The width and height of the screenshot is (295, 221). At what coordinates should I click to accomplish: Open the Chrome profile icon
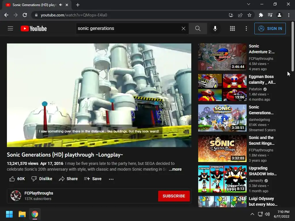tap(279, 15)
